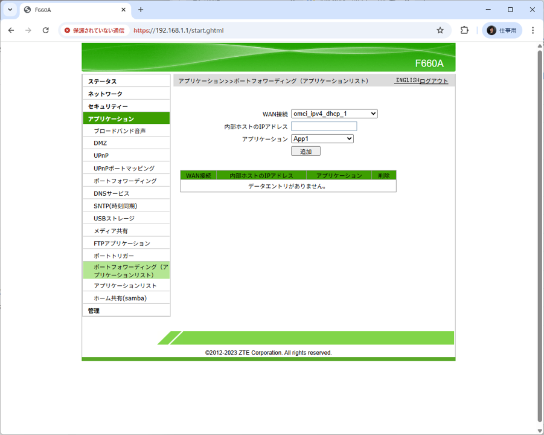This screenshot has width=544, height=435.
Task: Click the browser back arrow icon
Action: [11, 30]
